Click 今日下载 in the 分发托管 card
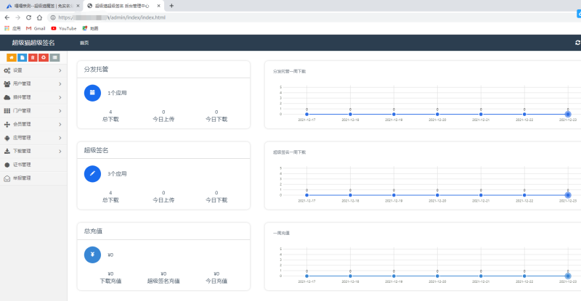 pos(216,119)
